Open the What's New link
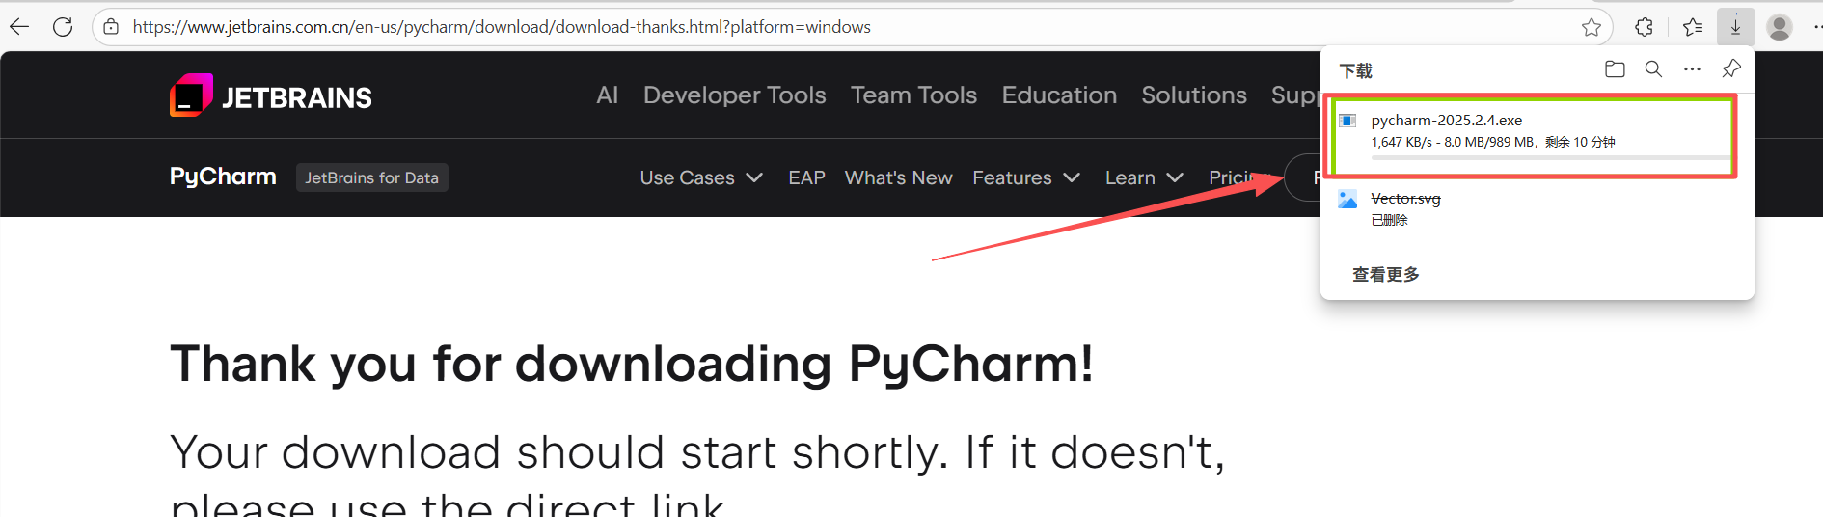 point(898,177)
